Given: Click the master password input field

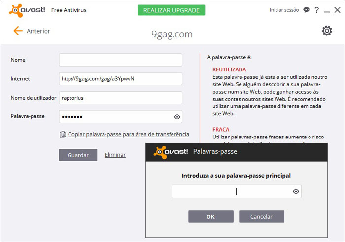Looking at the screenshot, I should tap(237, 191).
